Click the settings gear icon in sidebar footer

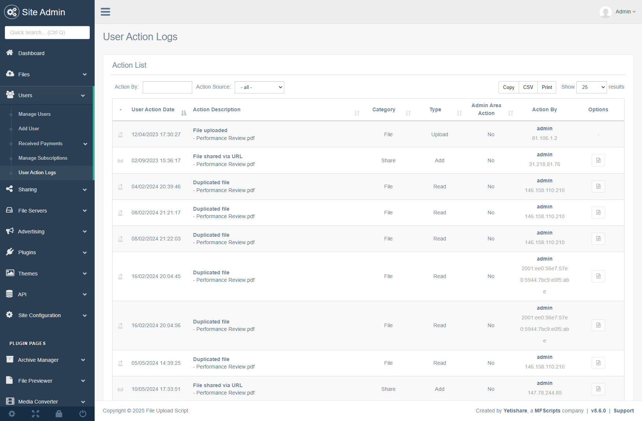[12, 414]
